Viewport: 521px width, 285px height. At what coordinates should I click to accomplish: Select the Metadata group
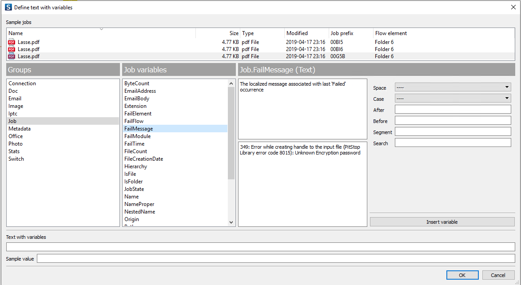point(20,129)
